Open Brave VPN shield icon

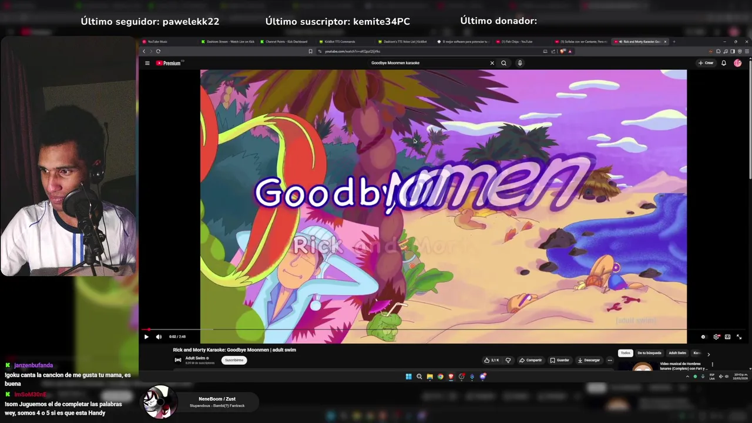pos(740,52)
